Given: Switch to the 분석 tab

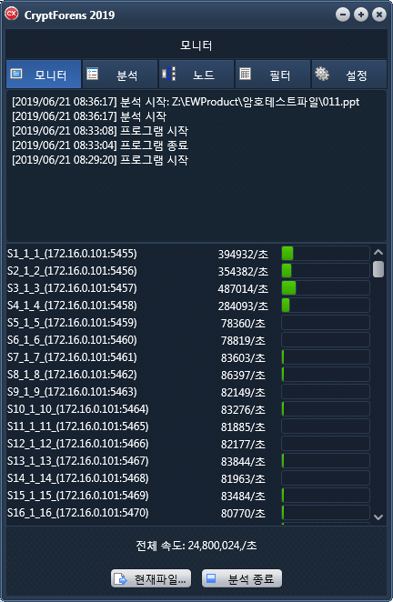Looking at the screenshot, I should click(120, 74).
